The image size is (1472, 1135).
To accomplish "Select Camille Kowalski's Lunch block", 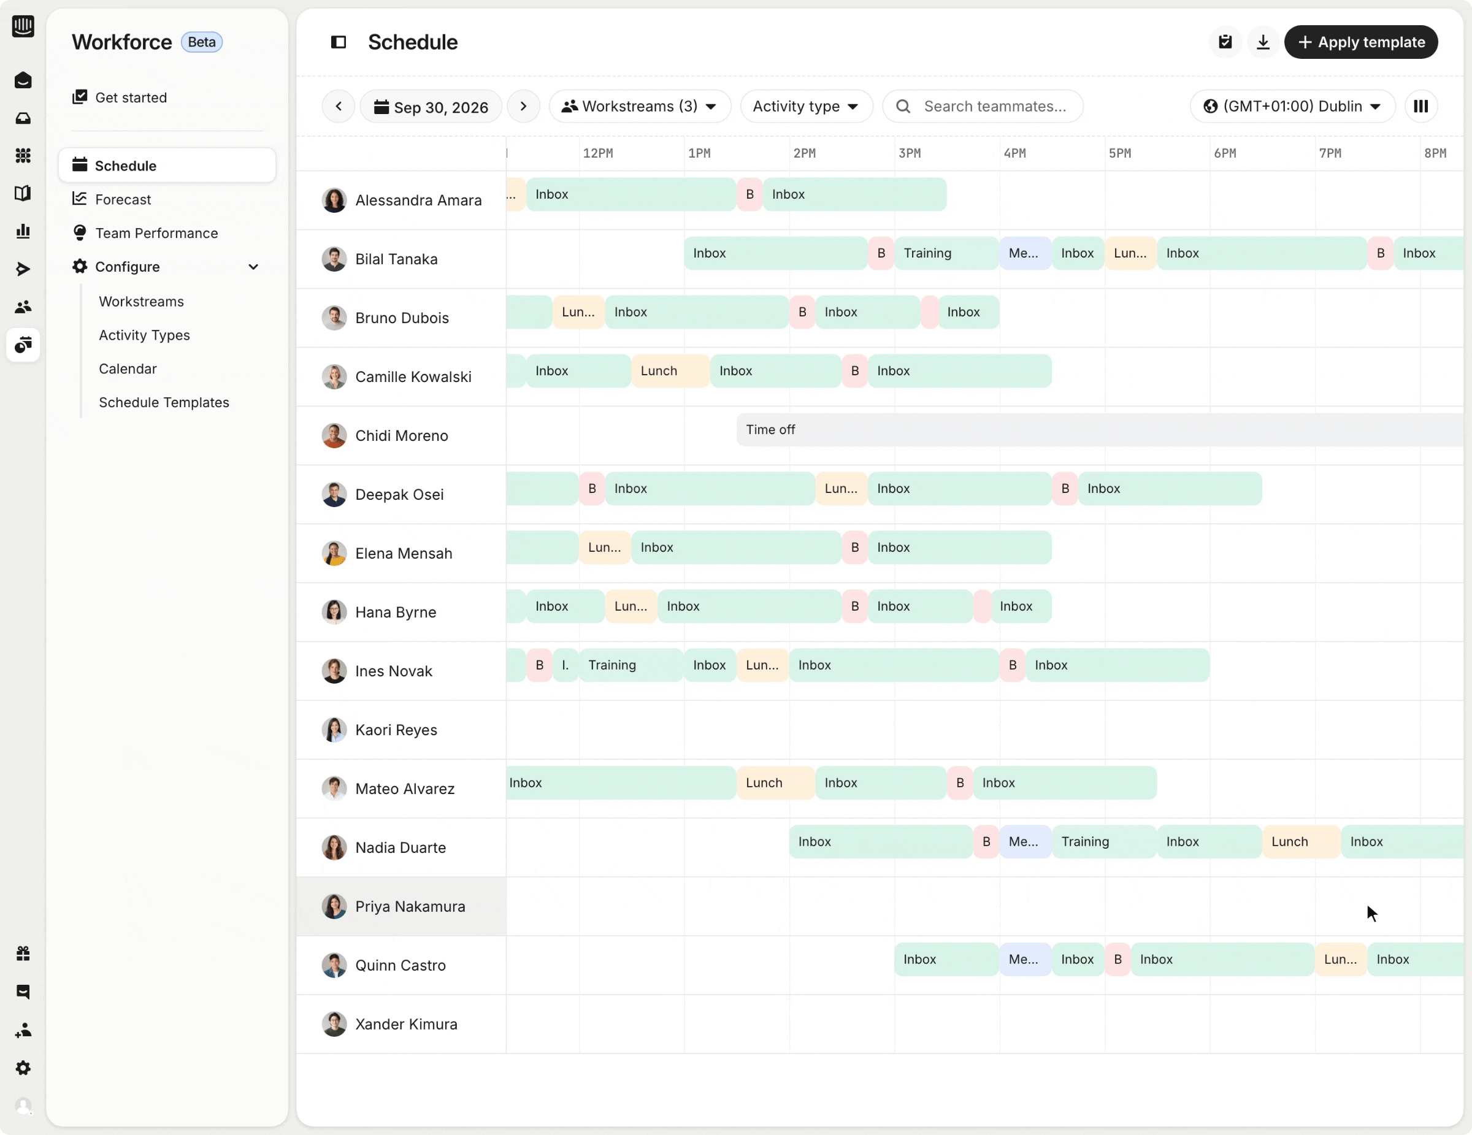I will (670, 372).
